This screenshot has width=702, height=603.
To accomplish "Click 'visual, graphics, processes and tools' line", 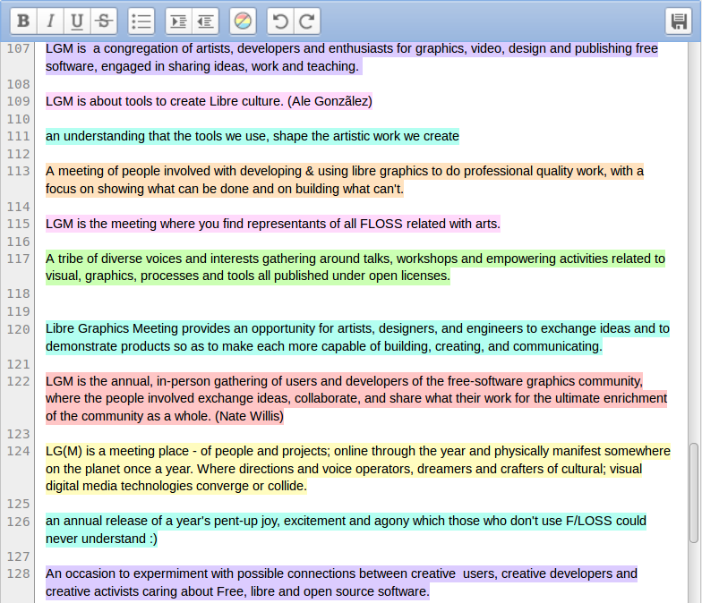I will (x=248, y=276).
